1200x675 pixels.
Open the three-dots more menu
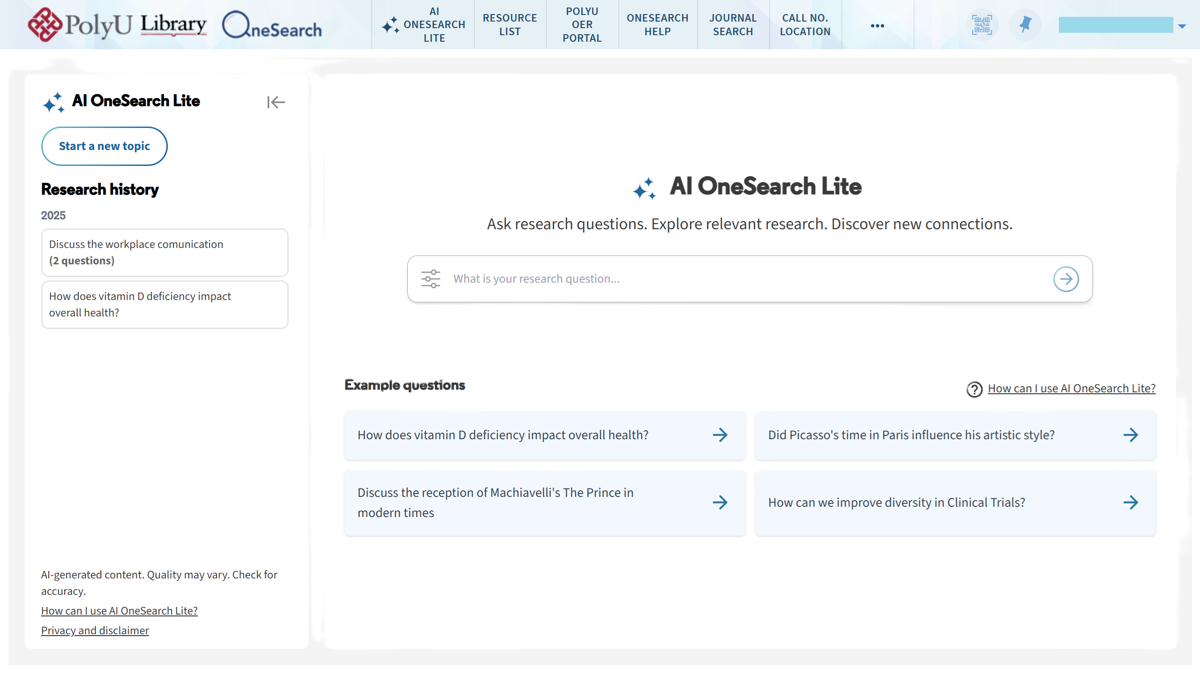[x=877, y=26]
